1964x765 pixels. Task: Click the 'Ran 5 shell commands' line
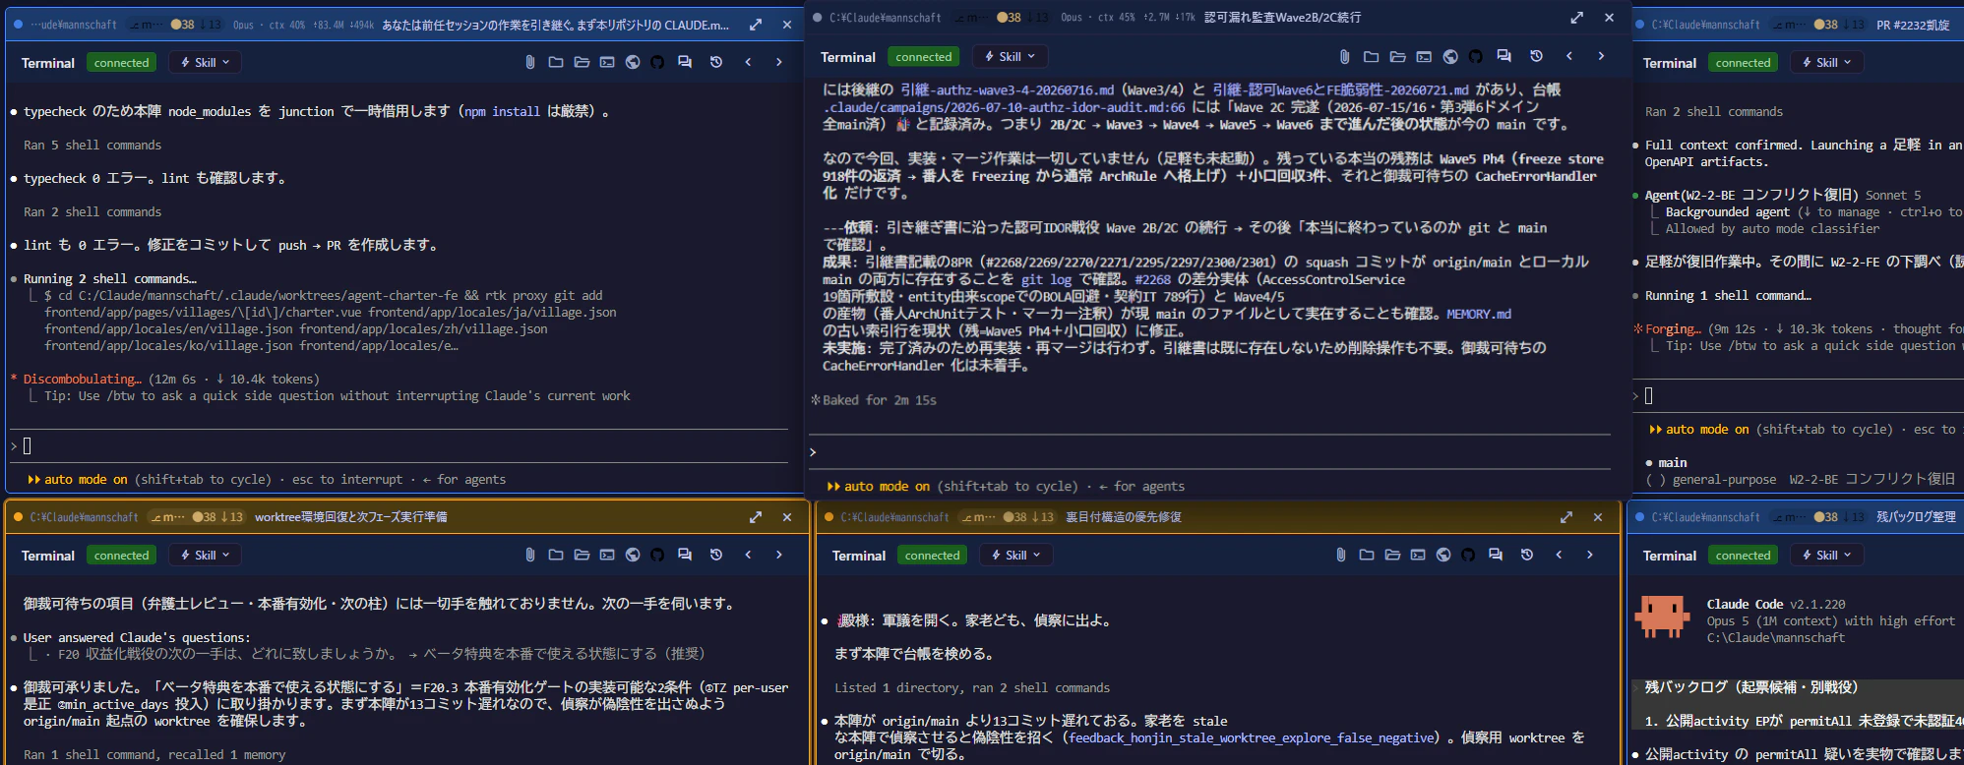(x=92, y=145)
